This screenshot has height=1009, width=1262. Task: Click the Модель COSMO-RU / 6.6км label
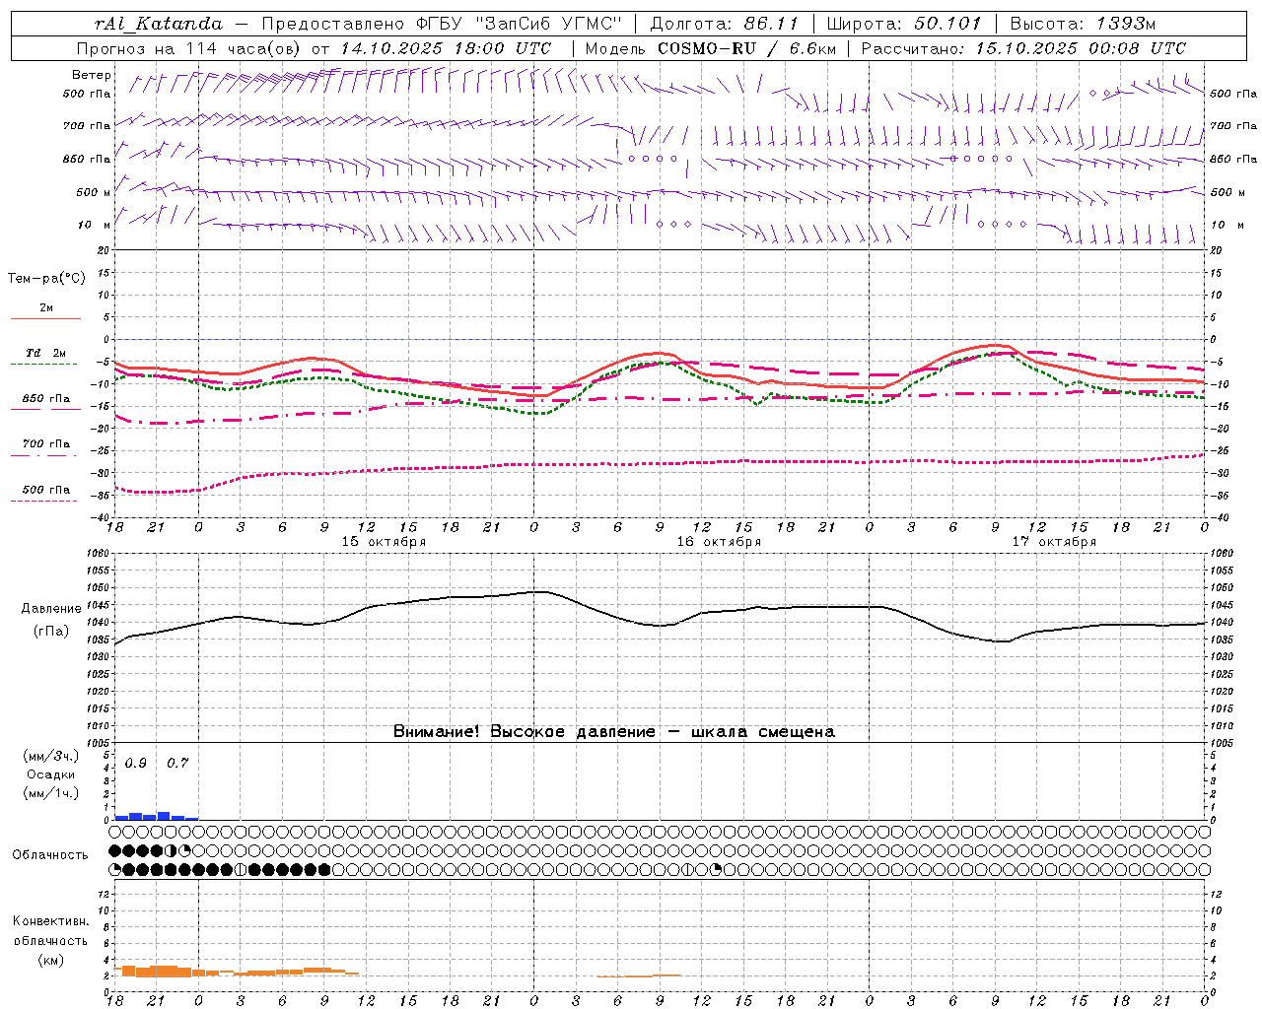point(709,48)
